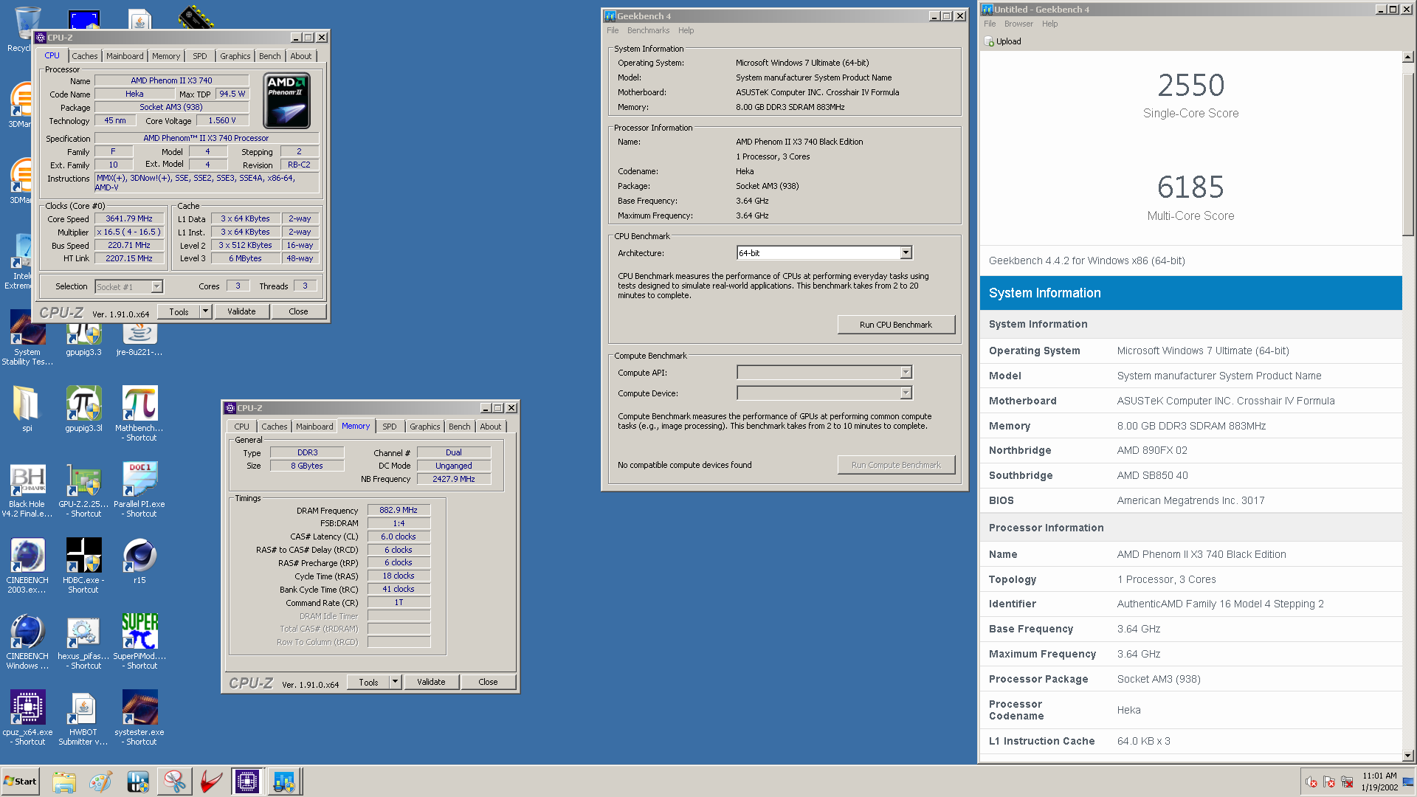1417x797 pixels.
Task: Click the Run Compute Benchmark button
Action: coord(896,465)
